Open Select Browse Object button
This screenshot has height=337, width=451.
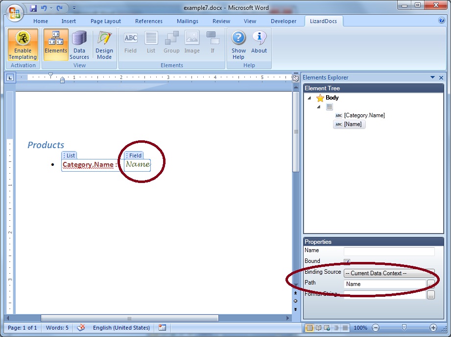click(x=295, y=301)
